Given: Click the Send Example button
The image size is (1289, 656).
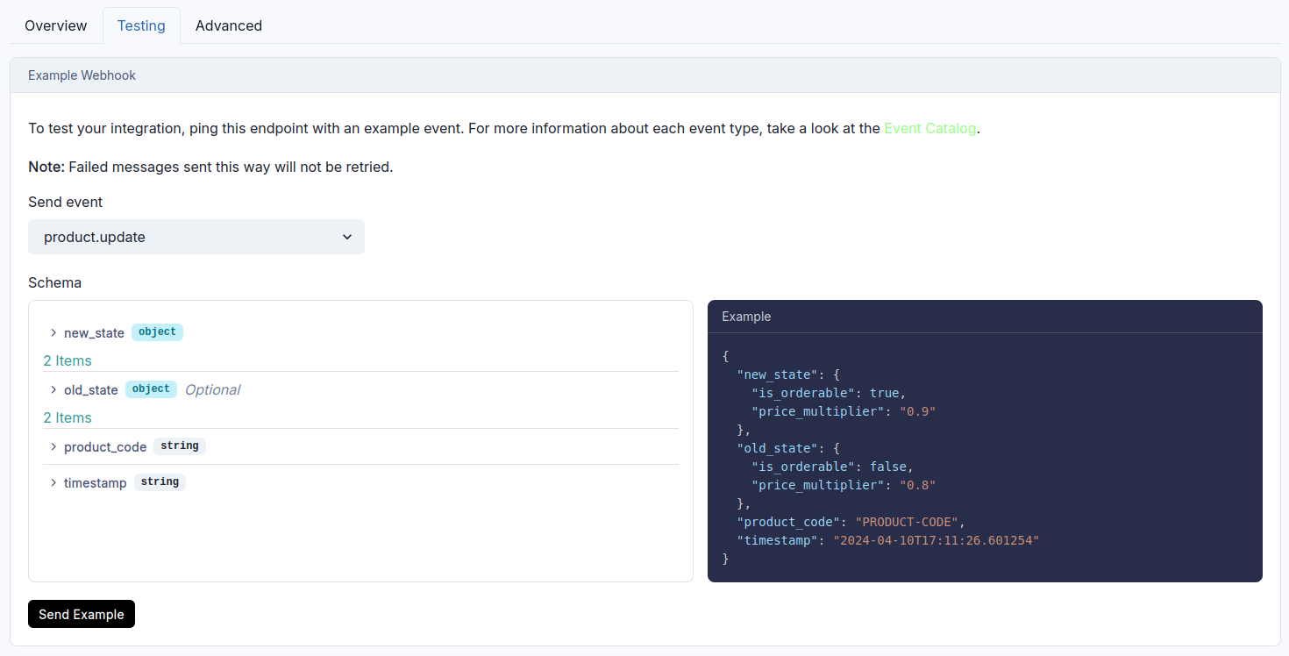Looking at the screenshot, I should (x=82, y=614).
